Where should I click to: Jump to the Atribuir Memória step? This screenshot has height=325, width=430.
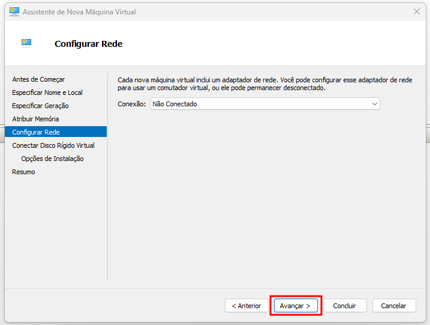point(35,119)
